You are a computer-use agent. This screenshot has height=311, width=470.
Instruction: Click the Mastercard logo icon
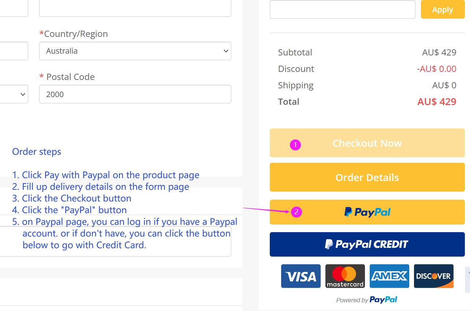pyautogui.click(x=345, y=276)
